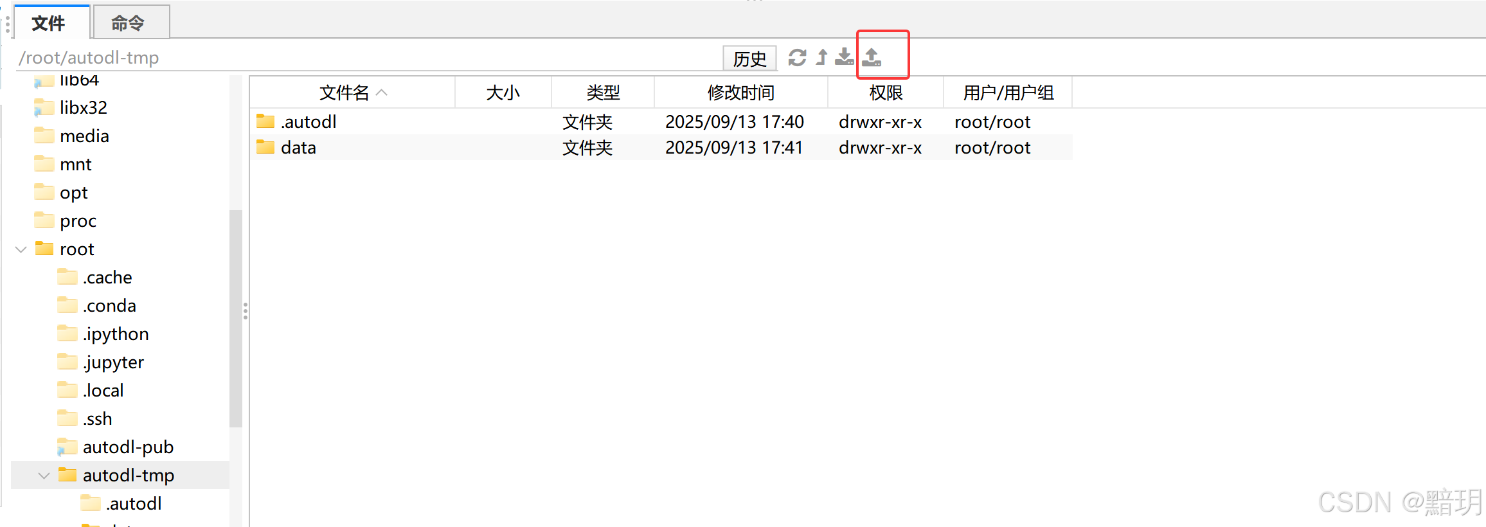Click the mnt folder icon in tree

[44, 163]
